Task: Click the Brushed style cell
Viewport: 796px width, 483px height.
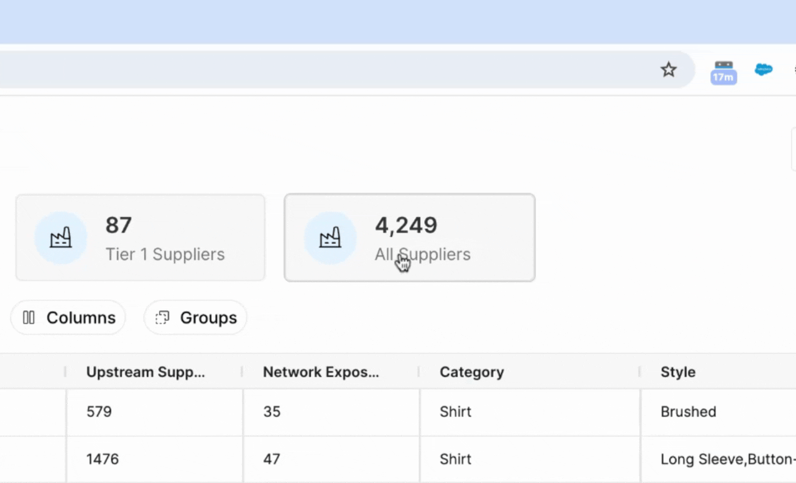Action: [x=688, y=412]
